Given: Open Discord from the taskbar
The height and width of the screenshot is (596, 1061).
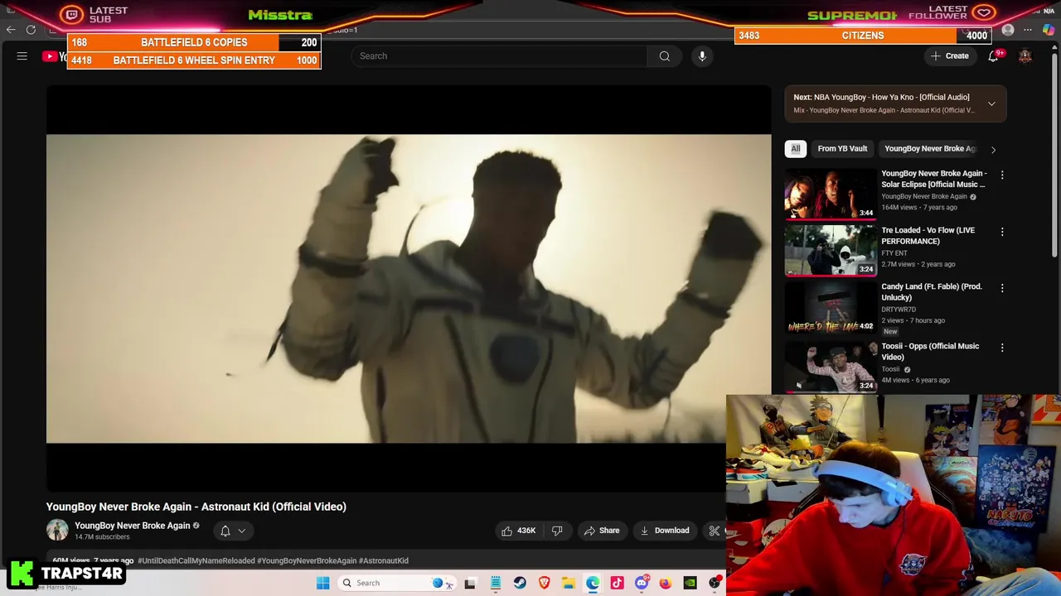Looking at the screenshot, I should coord(642,583).
